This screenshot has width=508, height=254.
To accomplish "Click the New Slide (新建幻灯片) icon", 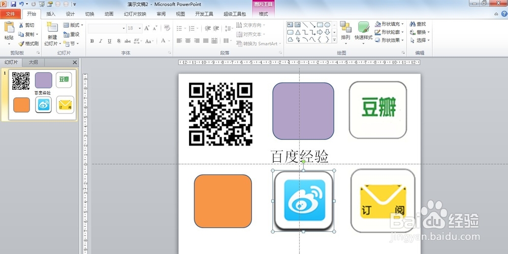I will 52,27.
